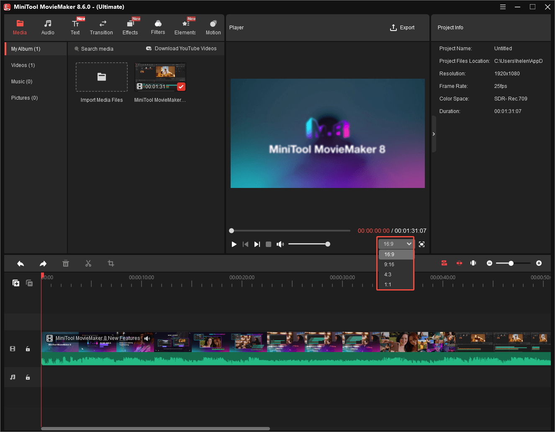Choose 4:3 aspect ratio option
Screen dimensions: 555x432
(x=396, y=275)
